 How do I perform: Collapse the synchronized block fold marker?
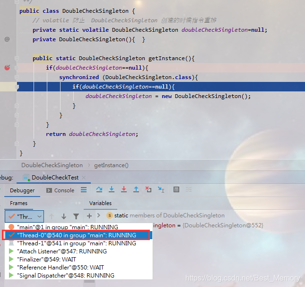click(17, 77)
